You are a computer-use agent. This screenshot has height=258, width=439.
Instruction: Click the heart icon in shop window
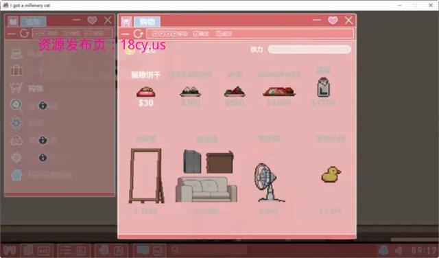click(x=333, y=20)
